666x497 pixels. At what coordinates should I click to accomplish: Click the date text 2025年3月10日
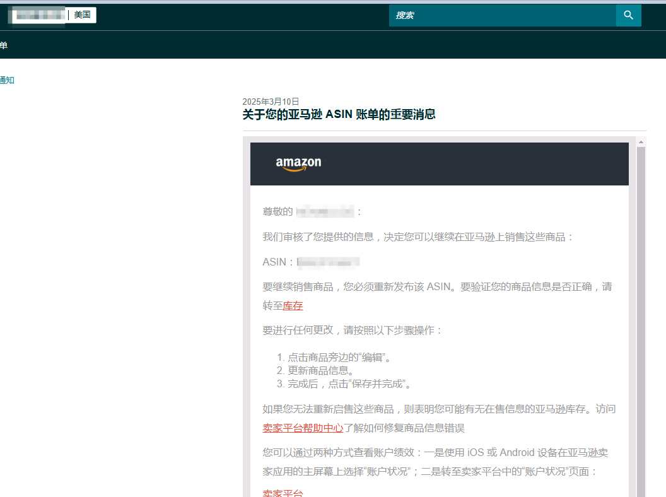point(271,102)
